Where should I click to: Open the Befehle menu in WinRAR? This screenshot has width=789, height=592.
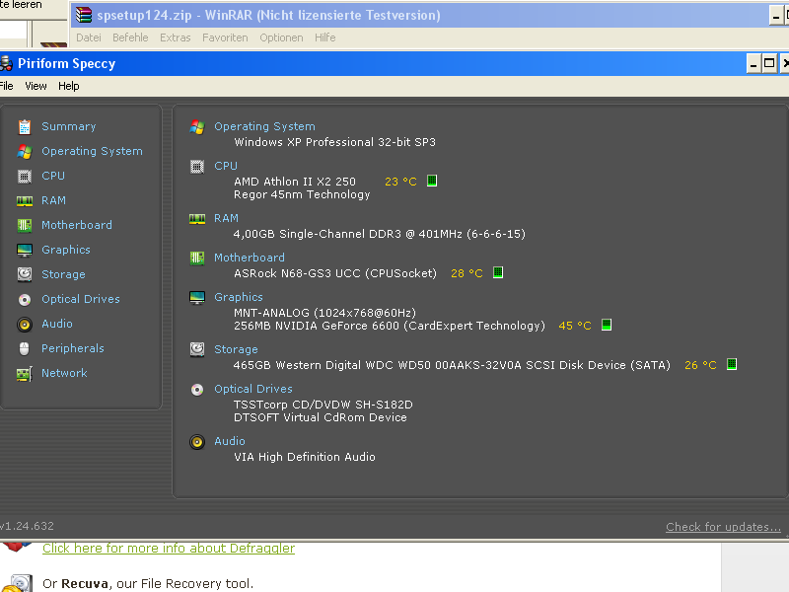[x=130, y=37]
